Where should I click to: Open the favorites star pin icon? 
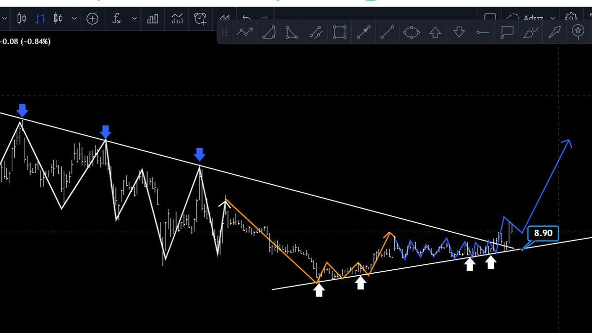578,31
